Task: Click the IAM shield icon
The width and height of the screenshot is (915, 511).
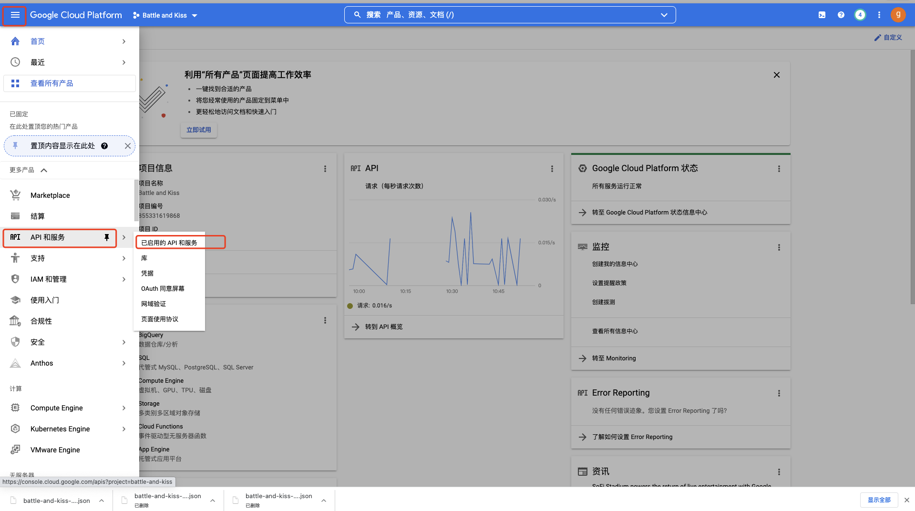Action: [x=15, y=279]
